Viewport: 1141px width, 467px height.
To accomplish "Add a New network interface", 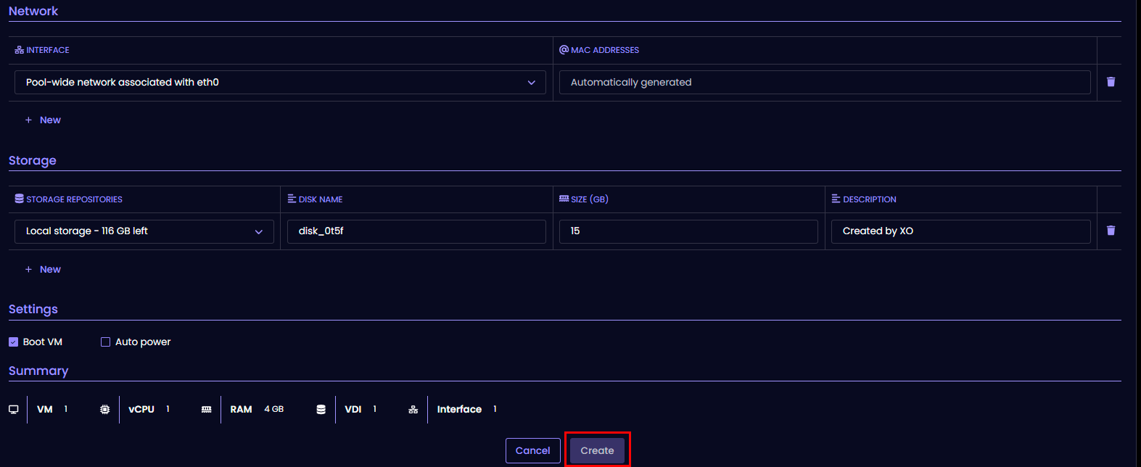I will (x=44, y=120).
